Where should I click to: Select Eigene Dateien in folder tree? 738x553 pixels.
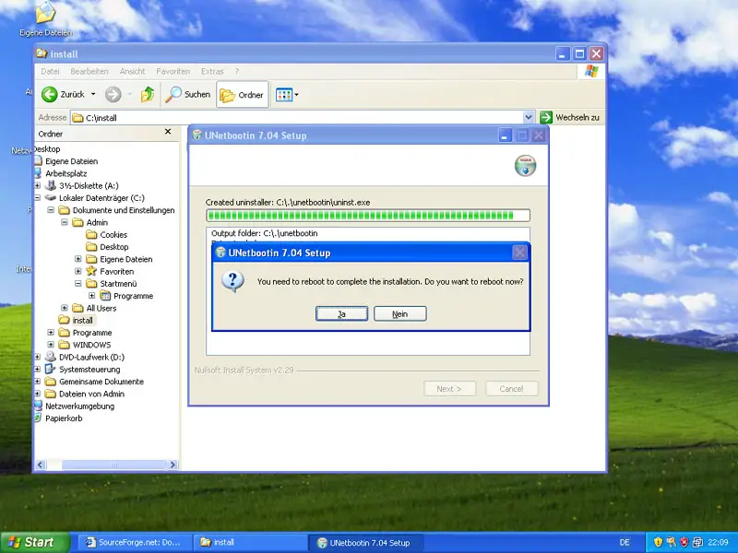[72, 161]
